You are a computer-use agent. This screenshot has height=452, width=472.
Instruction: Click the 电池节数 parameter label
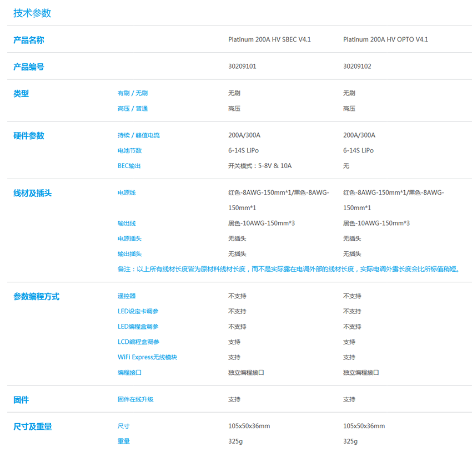pos(129,151)
